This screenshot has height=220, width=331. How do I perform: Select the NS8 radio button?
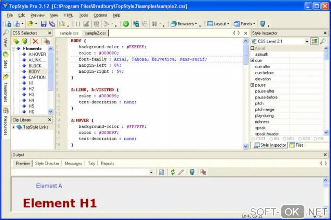[x=300, y=139]
